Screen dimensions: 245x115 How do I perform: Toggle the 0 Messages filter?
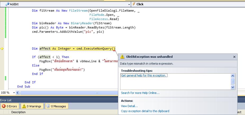tap(56, 106)
